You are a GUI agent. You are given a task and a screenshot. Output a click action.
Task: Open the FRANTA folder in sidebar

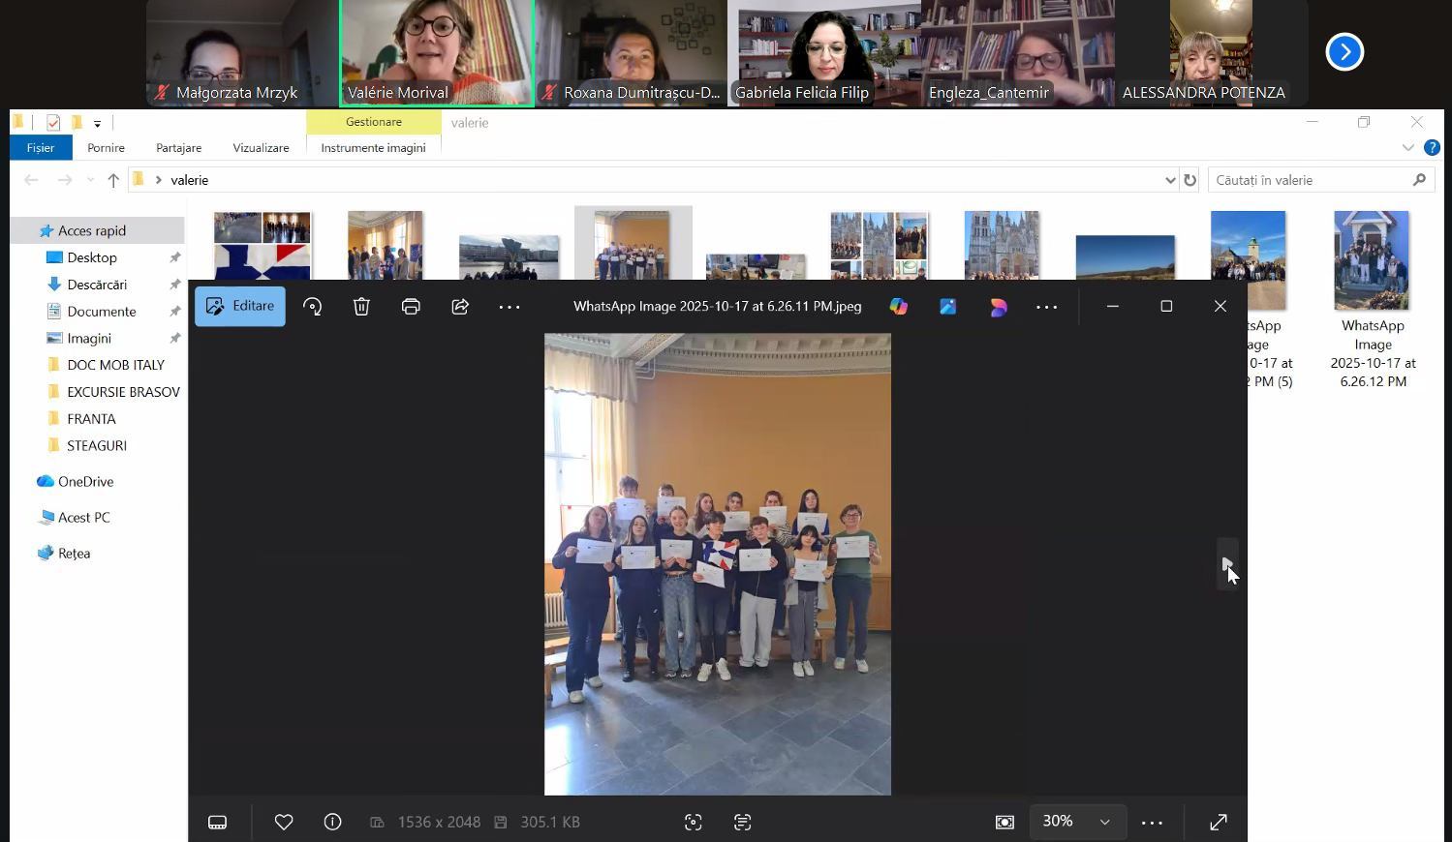91,419
